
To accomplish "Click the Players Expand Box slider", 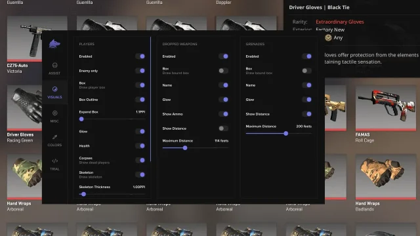I will pyautogui.click(x=112, y=119).
